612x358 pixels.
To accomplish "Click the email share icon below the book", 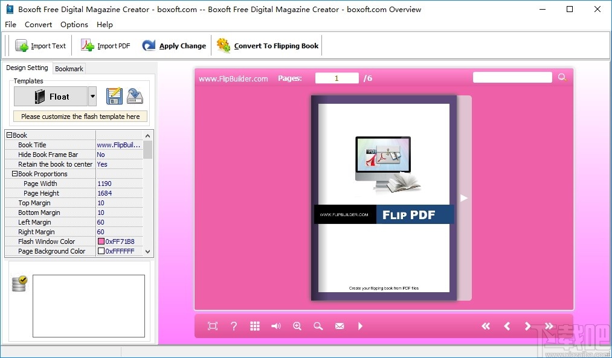I will (340, 326).
